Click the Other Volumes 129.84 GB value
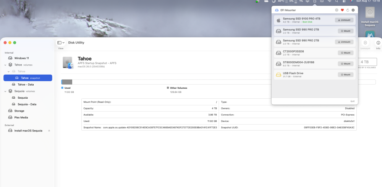The height and width of the screenshot is (187, 382). [176, 92]
